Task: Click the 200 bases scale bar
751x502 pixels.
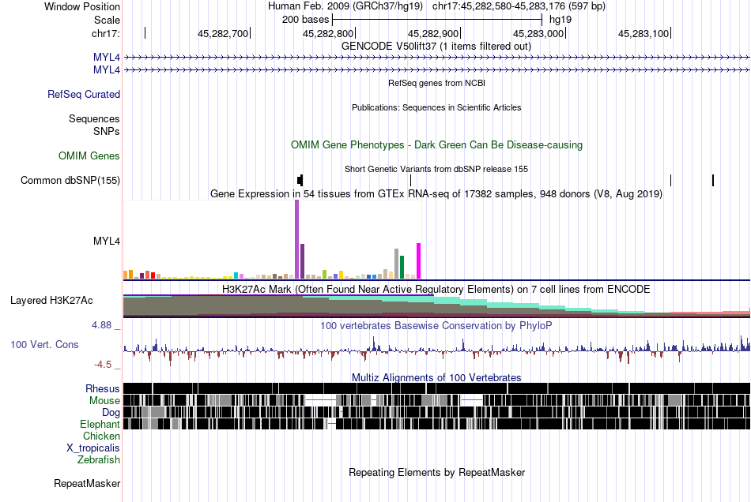Action: pyautogui.click(x=437, y=20)
